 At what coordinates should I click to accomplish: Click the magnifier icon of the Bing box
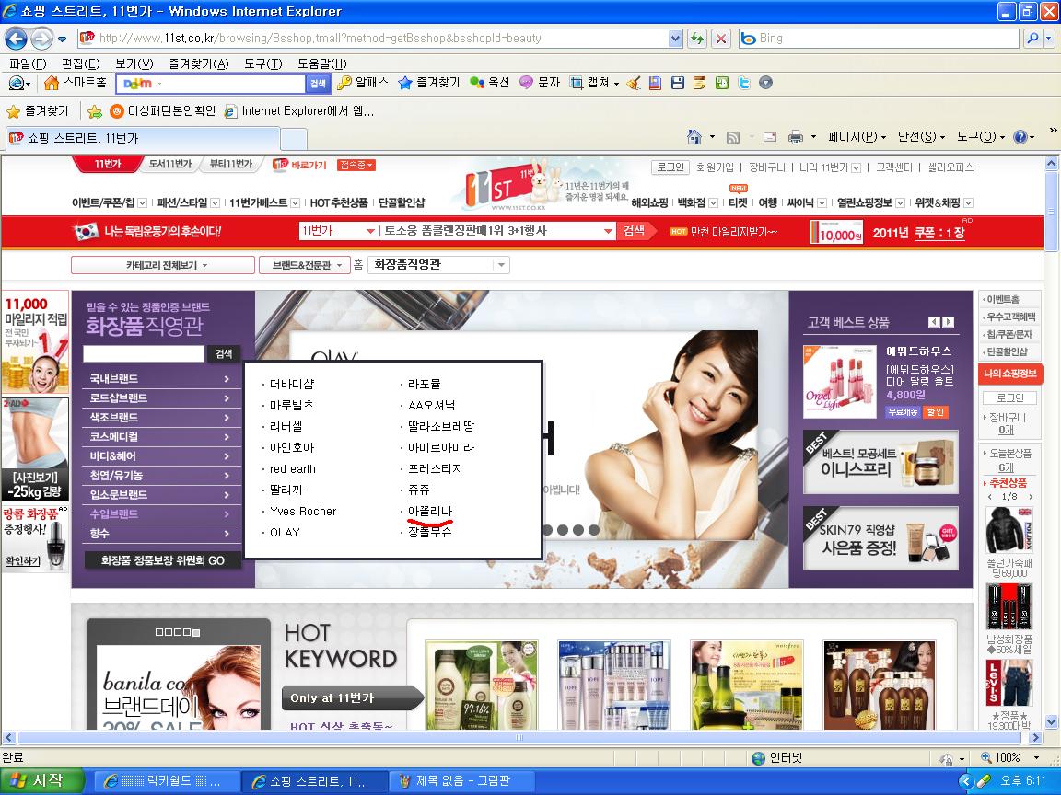tap(1032, 39)
